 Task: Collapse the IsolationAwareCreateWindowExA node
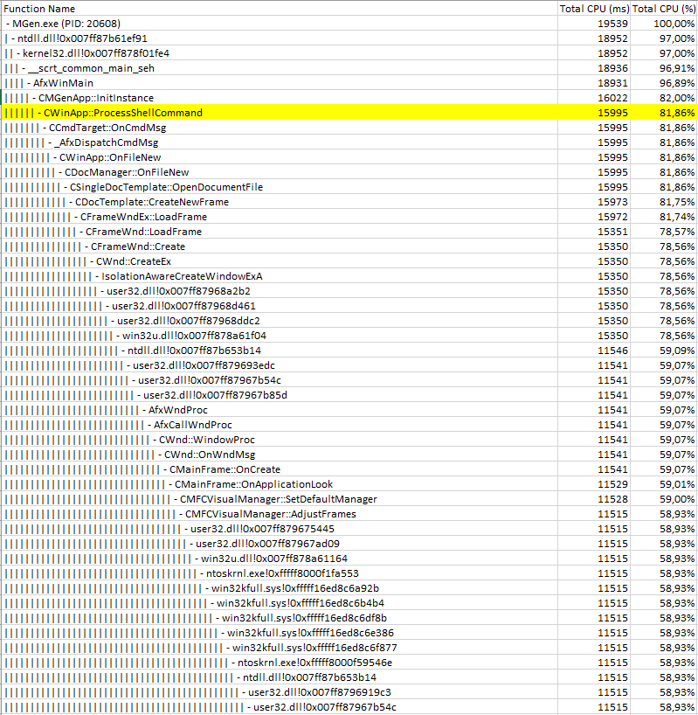coord(98,276)
